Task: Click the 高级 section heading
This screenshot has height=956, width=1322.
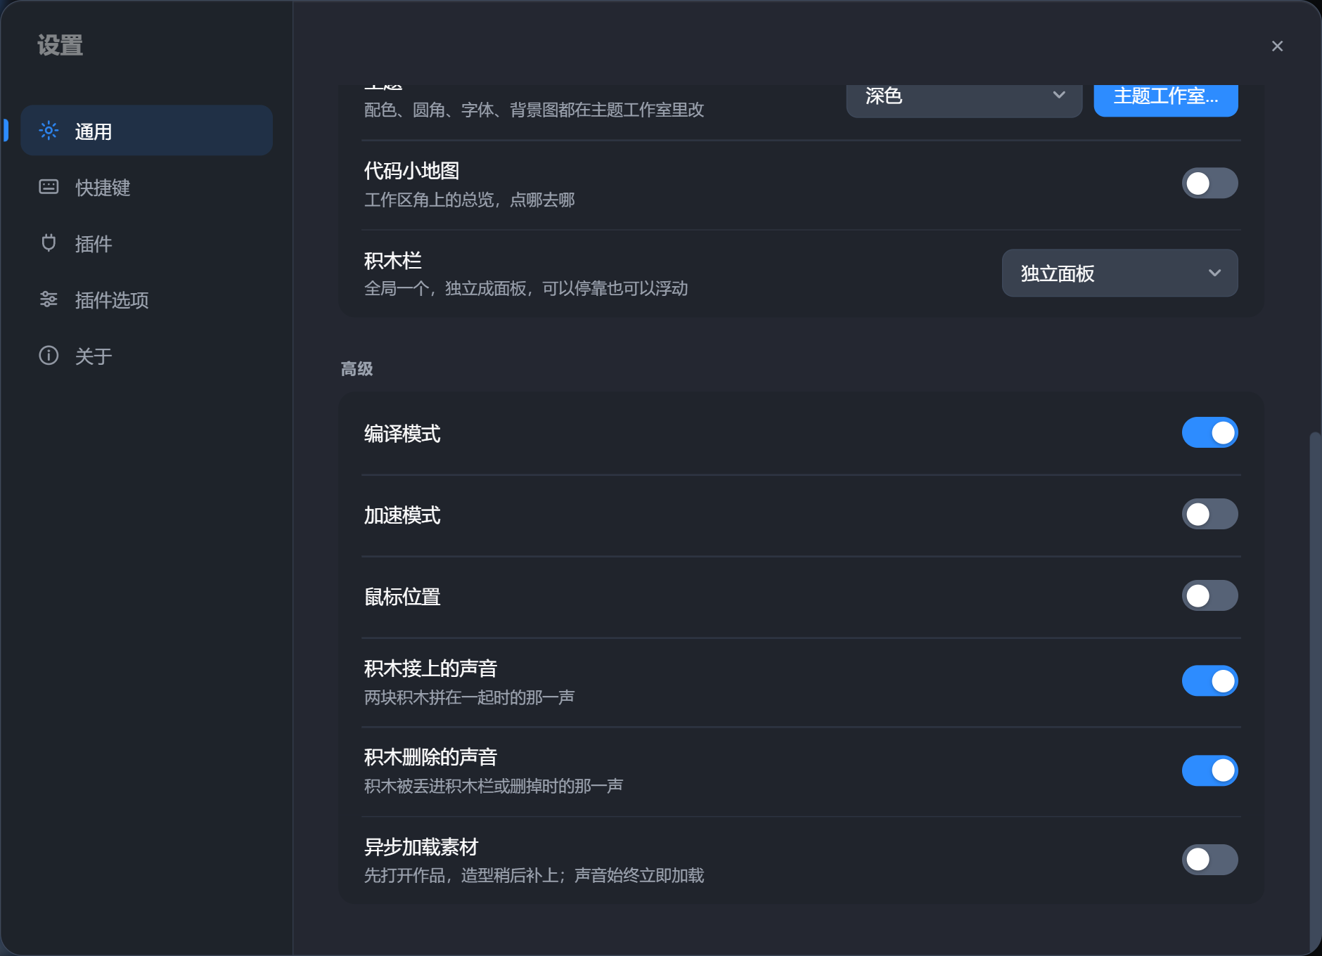Action: (x=357, y=369)
